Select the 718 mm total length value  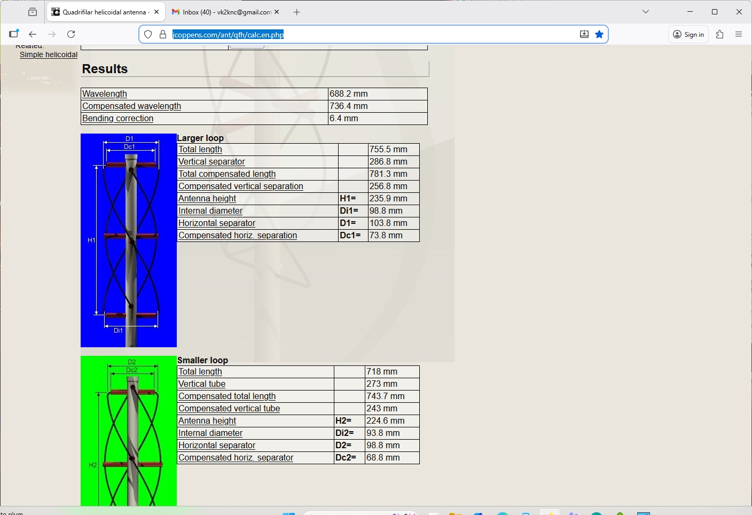coord(382,371)
